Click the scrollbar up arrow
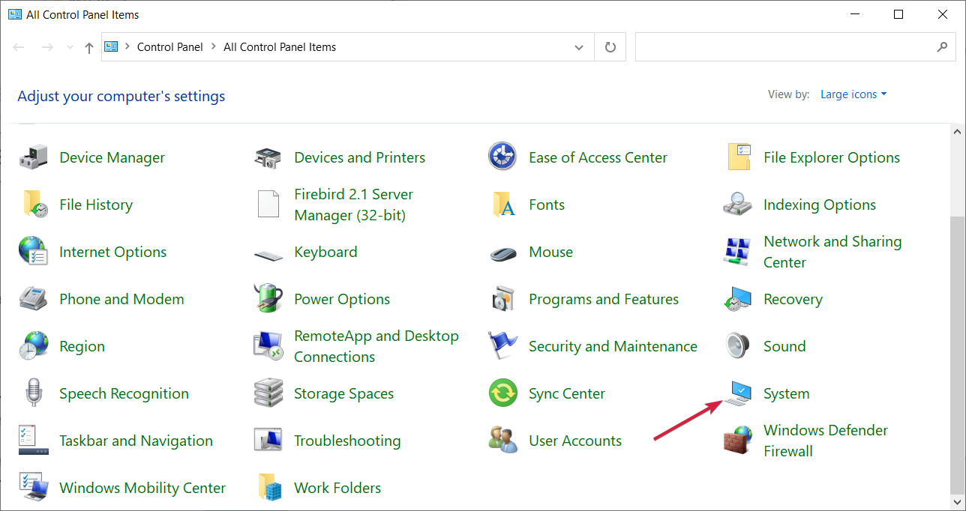The height and width of the screenshot is (511, 966). (x=958, y=131)
